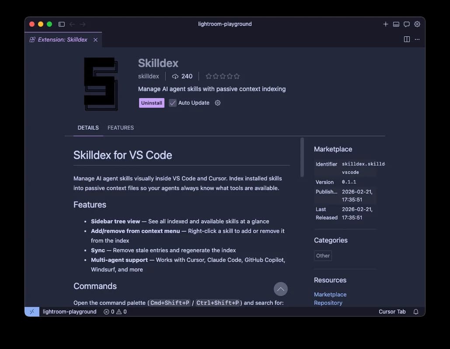The height and width of the screenshot is (349, 450).
Task: Uncheck the Auto Update checkbox
Action: click(173, 103)
